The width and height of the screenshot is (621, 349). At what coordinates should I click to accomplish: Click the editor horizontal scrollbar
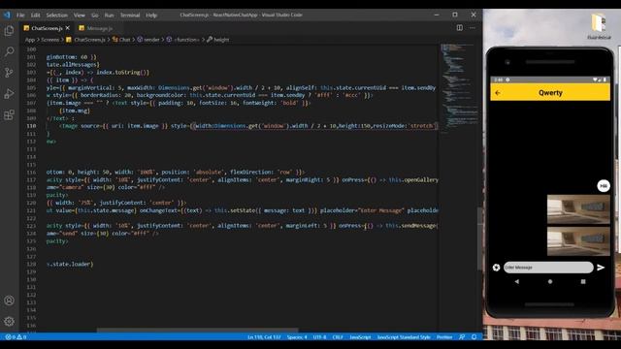197,330
